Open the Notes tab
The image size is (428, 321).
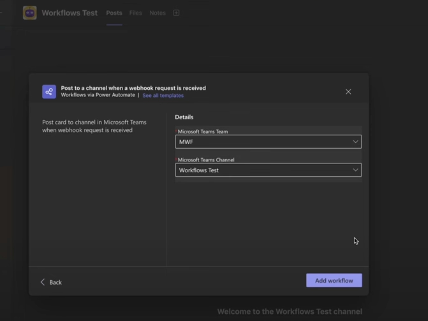pos(157,13)
